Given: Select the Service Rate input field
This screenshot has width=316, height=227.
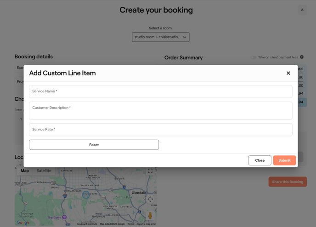Looking at the screenshot, I should 160,130.
